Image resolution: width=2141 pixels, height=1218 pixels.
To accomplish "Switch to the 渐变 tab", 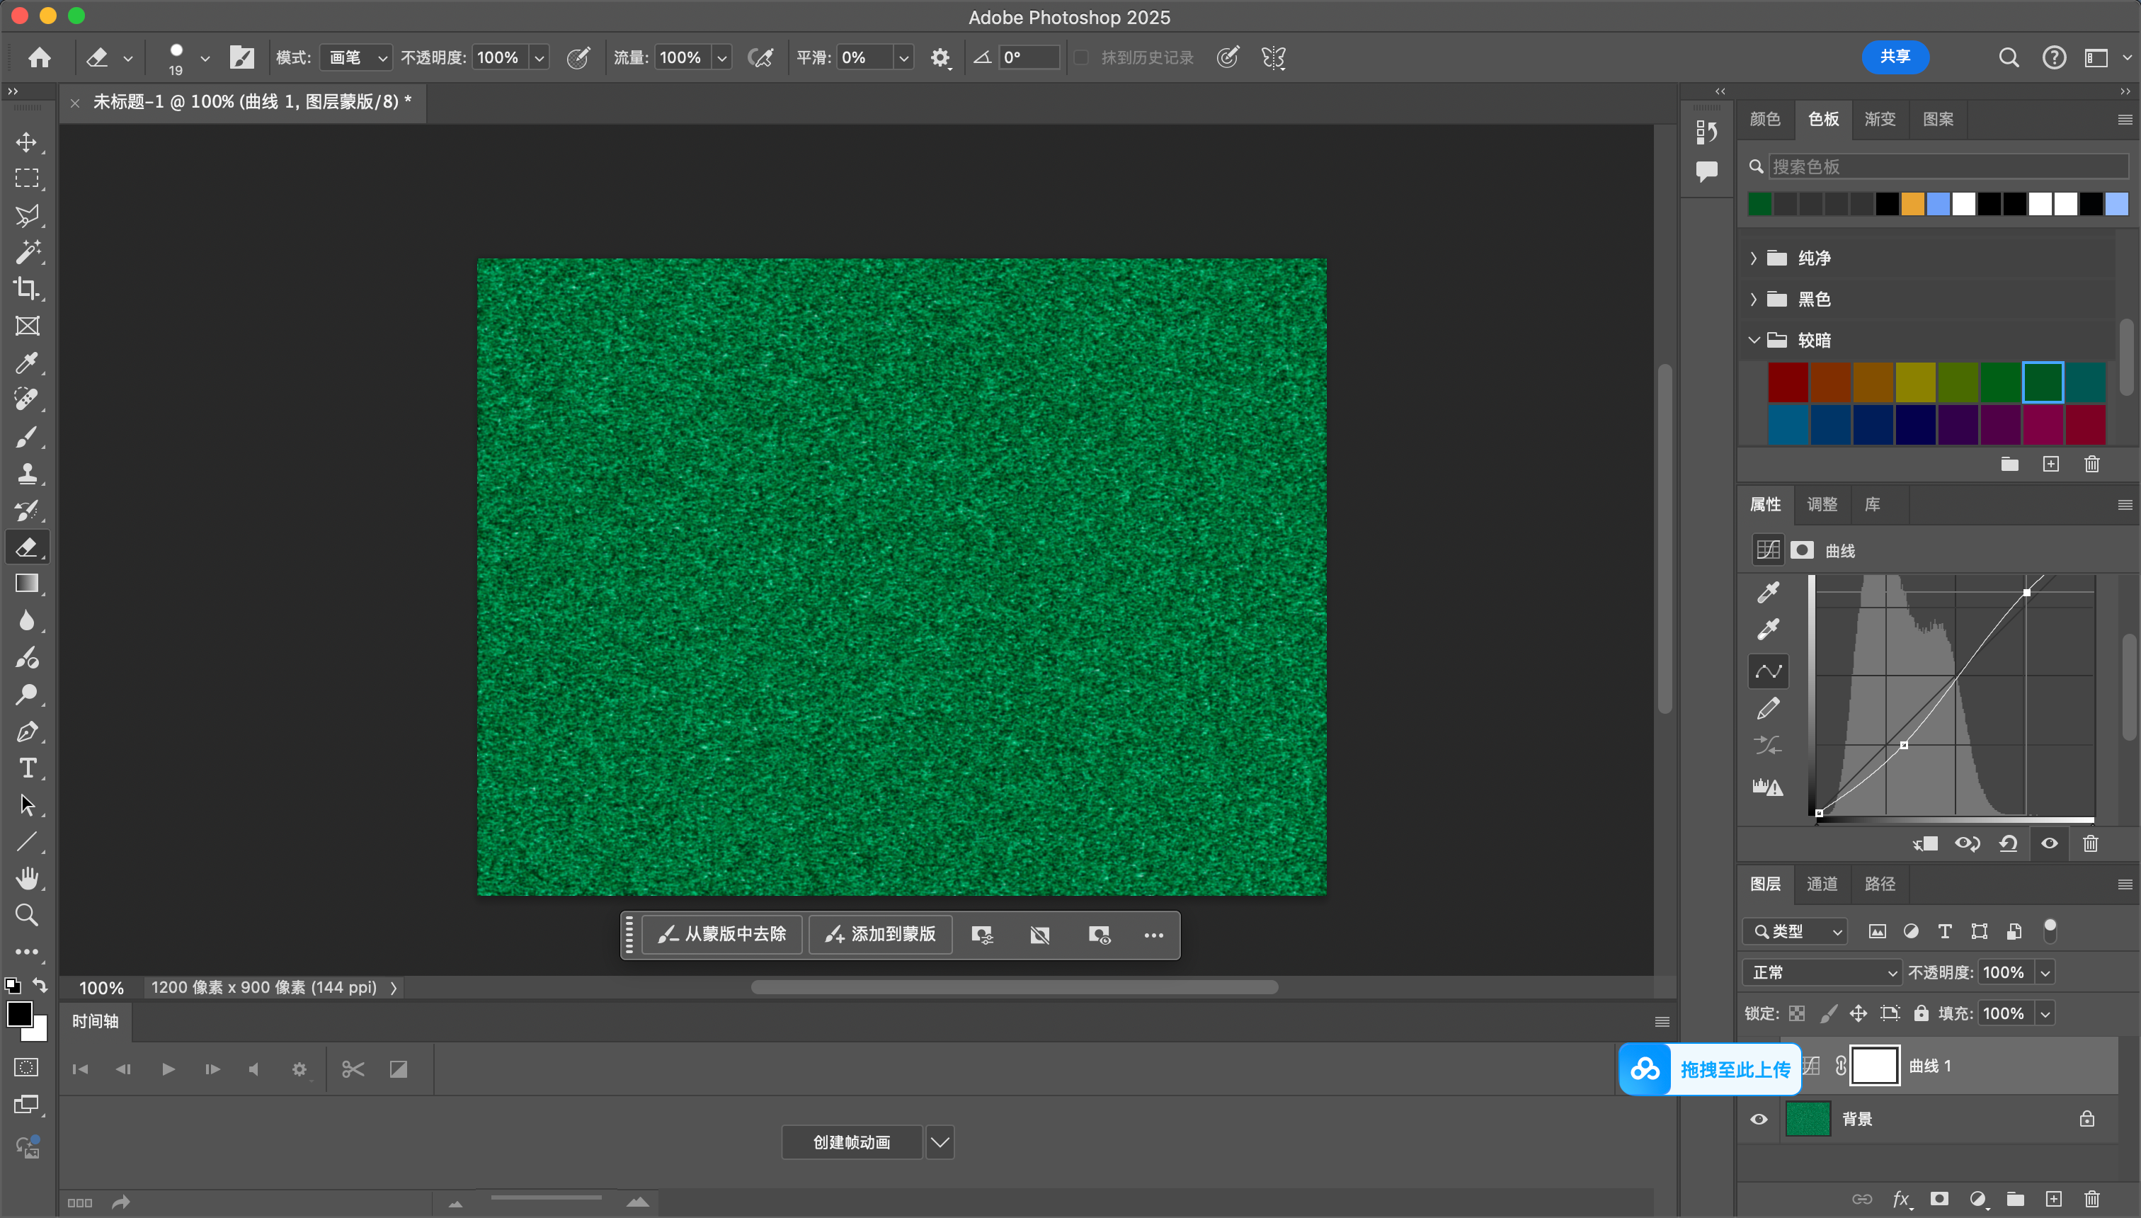I will [x=1879, y=119].
